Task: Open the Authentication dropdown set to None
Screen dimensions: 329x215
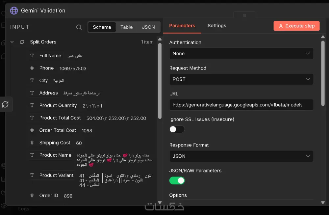Action: pos(241,54)
